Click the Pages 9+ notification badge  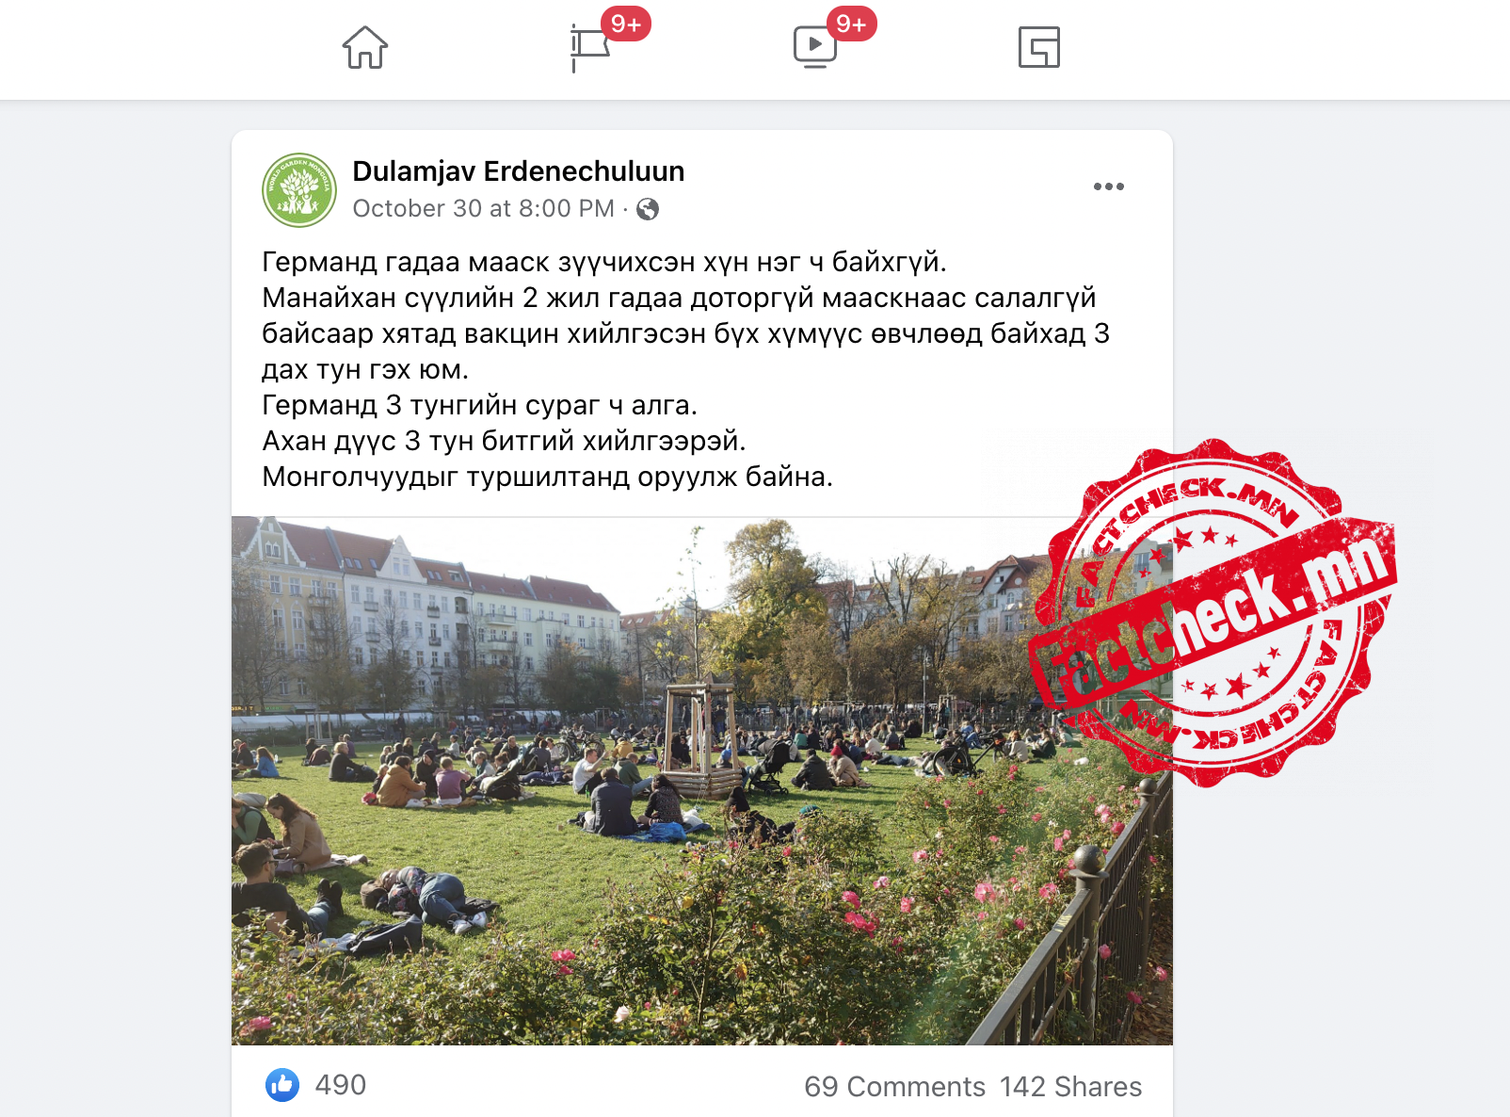pos(626,24)
